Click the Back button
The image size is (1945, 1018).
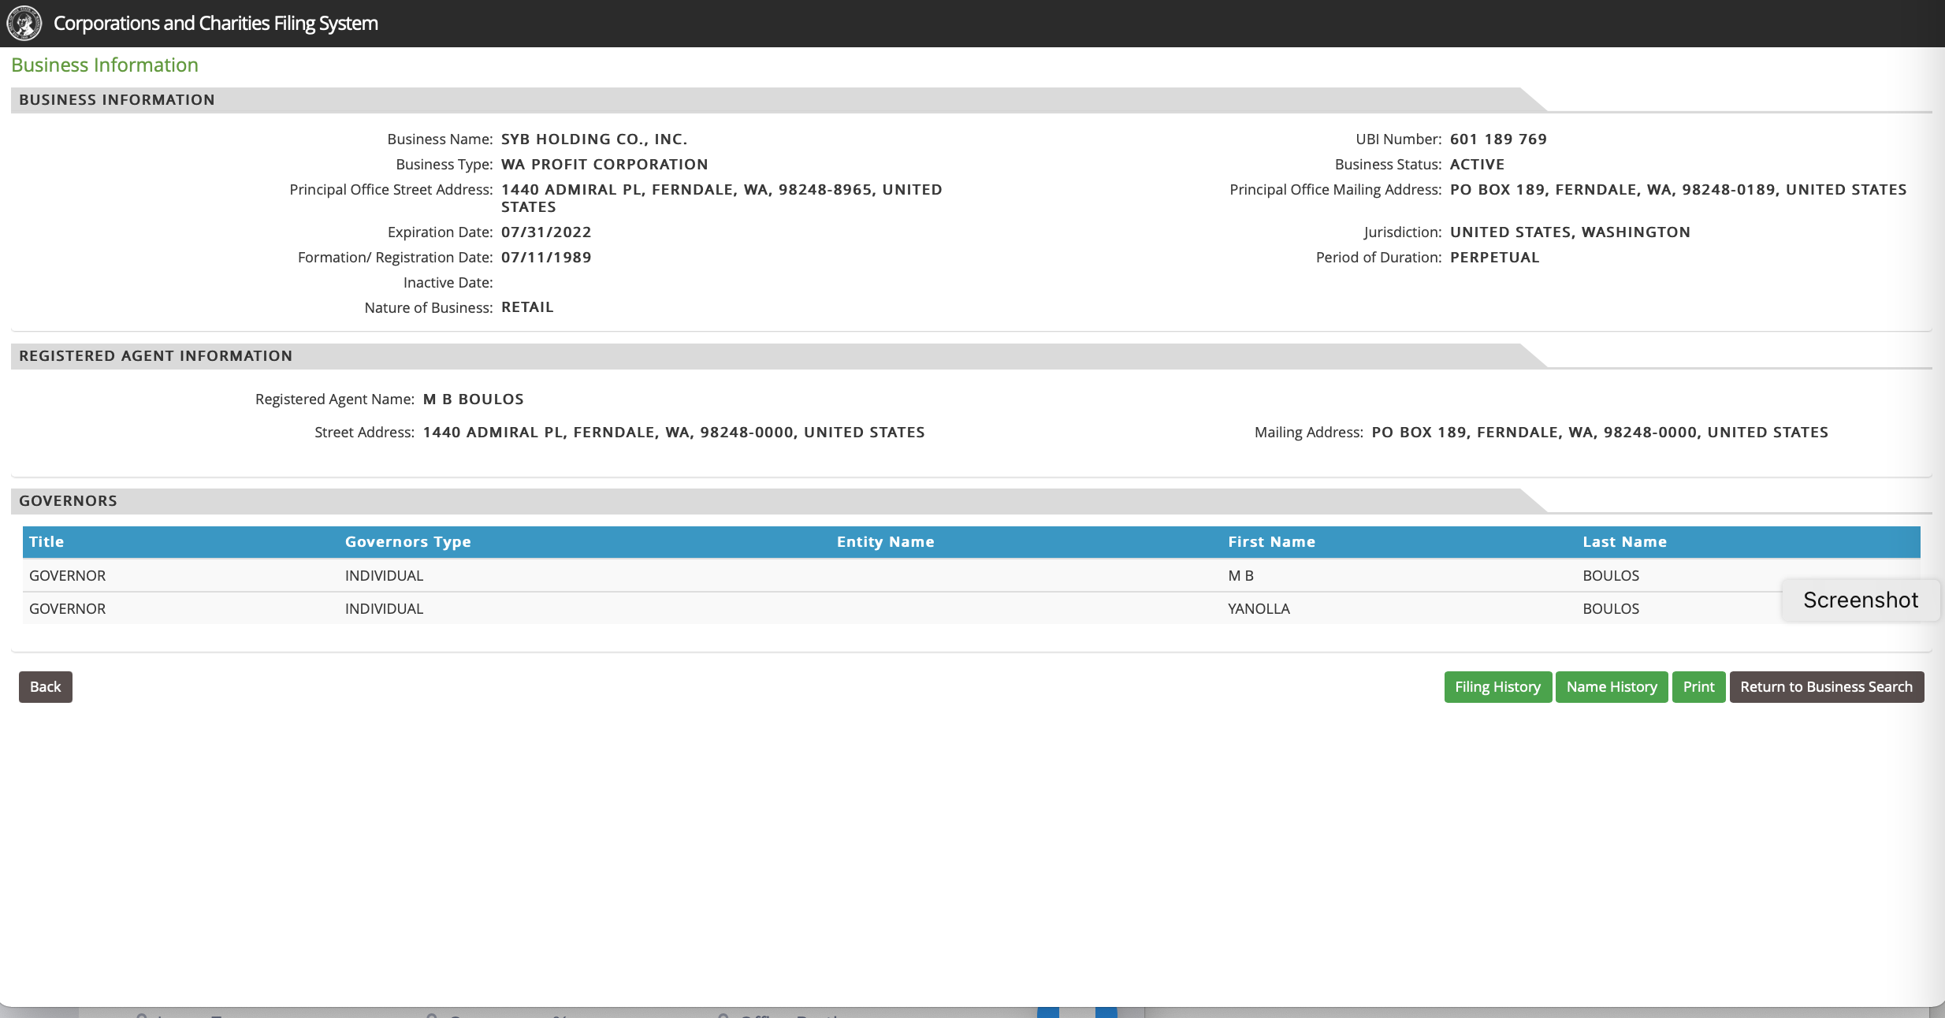coord(45,687)
